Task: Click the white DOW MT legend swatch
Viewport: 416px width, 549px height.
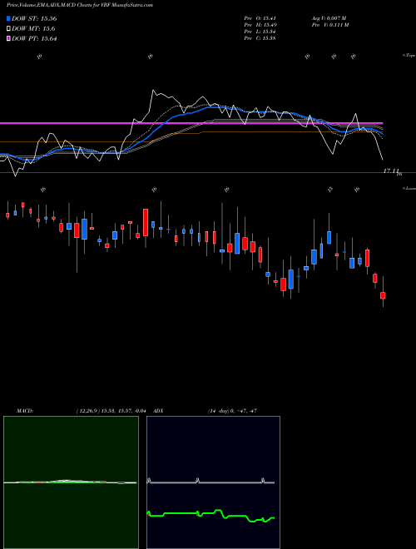Action: tap(8, 29)
